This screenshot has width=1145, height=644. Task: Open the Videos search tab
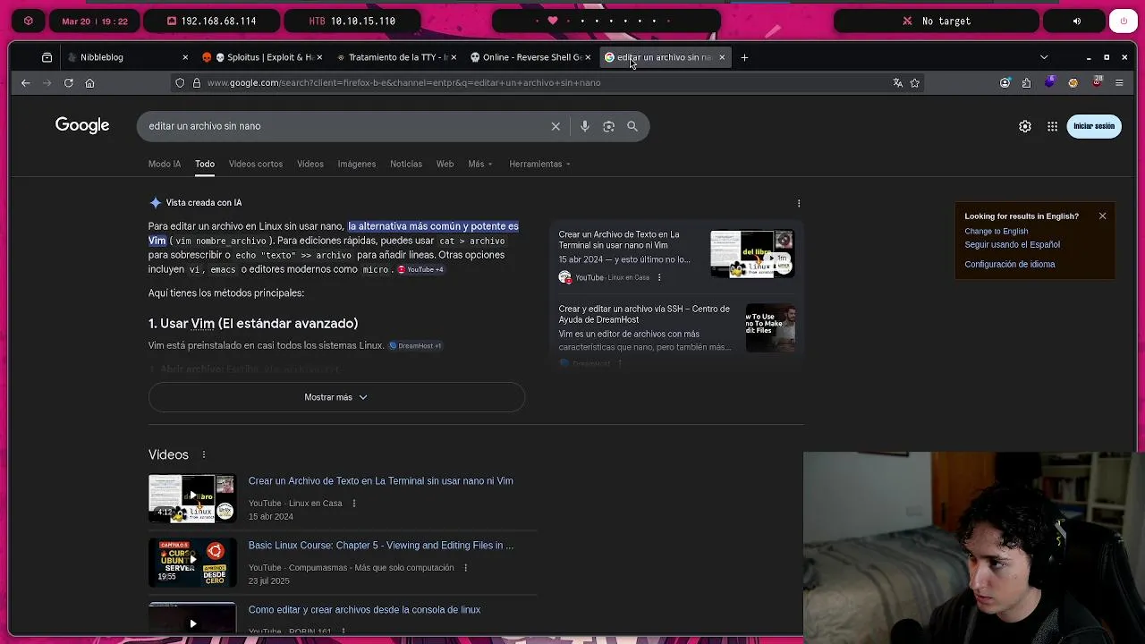click(310, 164)
